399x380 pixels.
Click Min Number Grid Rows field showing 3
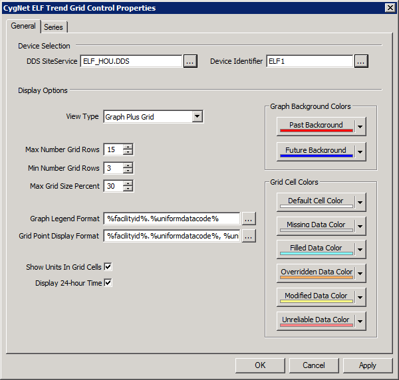pos(114,168)
